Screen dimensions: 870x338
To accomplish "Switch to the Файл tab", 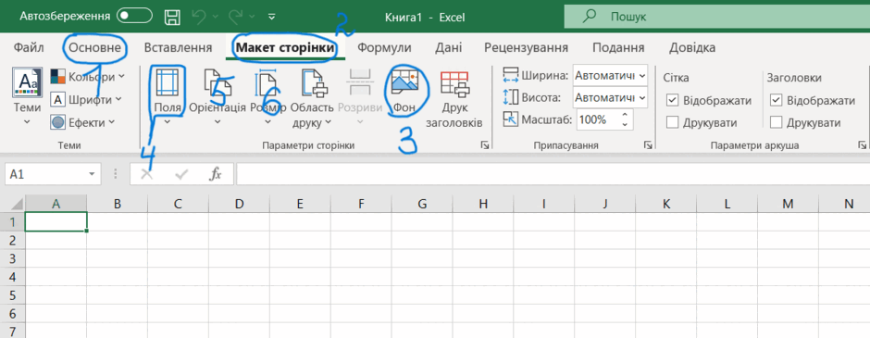I will (x=29, y=48).
